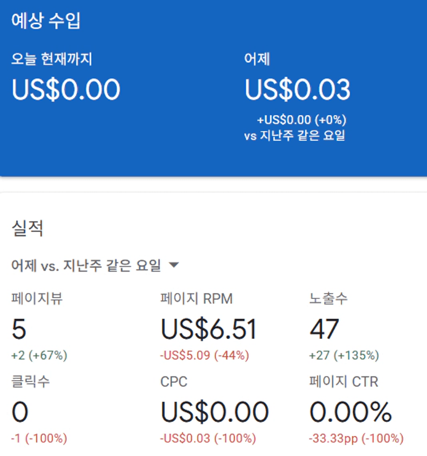The width and height of the screenshot is (427, 456).
Task: Click the +27 (+135%) impressions change
Action: (x=344, y=355)
